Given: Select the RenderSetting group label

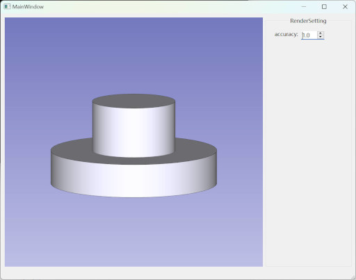Looking at the screenshot, I should (x=308, y=21).
